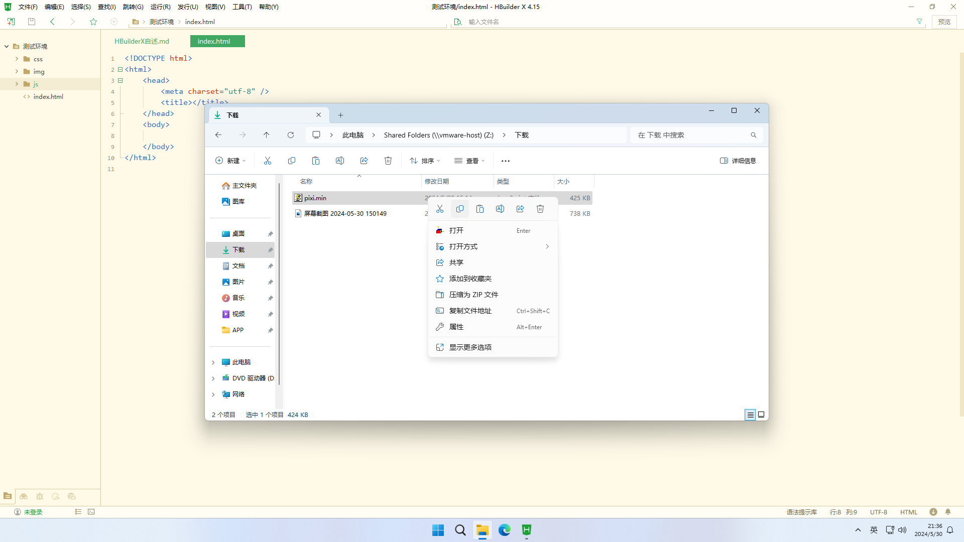
Task: Collapse the html tag fold marker
Action: point(120,69)
